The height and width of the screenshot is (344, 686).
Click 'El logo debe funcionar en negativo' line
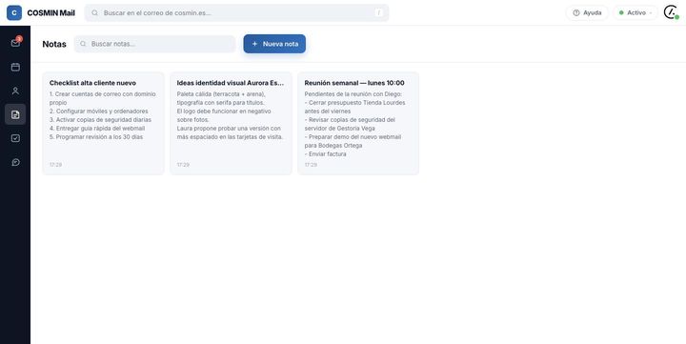(224, 111)
